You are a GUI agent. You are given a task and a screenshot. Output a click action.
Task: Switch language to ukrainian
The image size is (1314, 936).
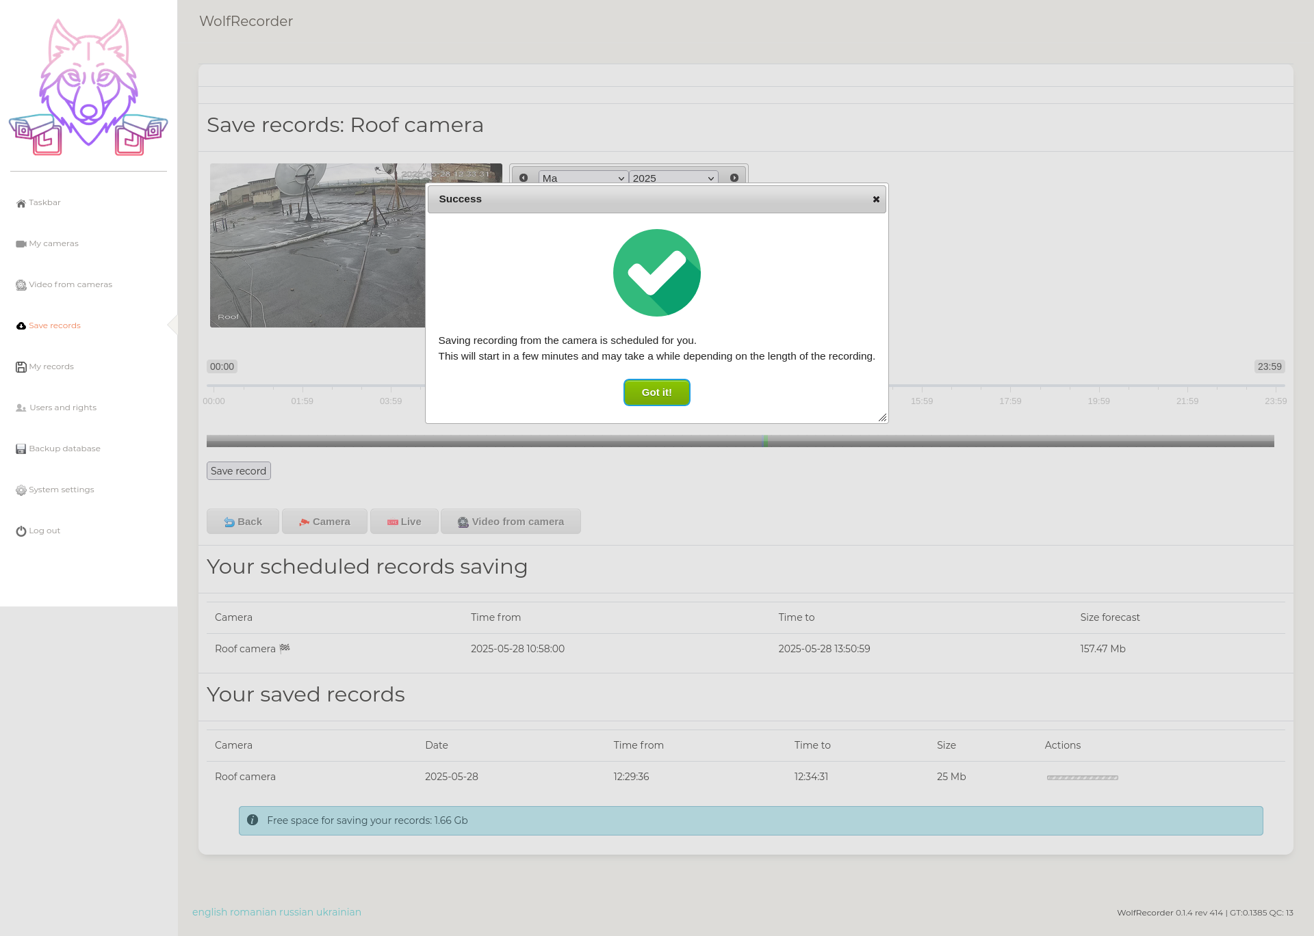click(339, 912)
